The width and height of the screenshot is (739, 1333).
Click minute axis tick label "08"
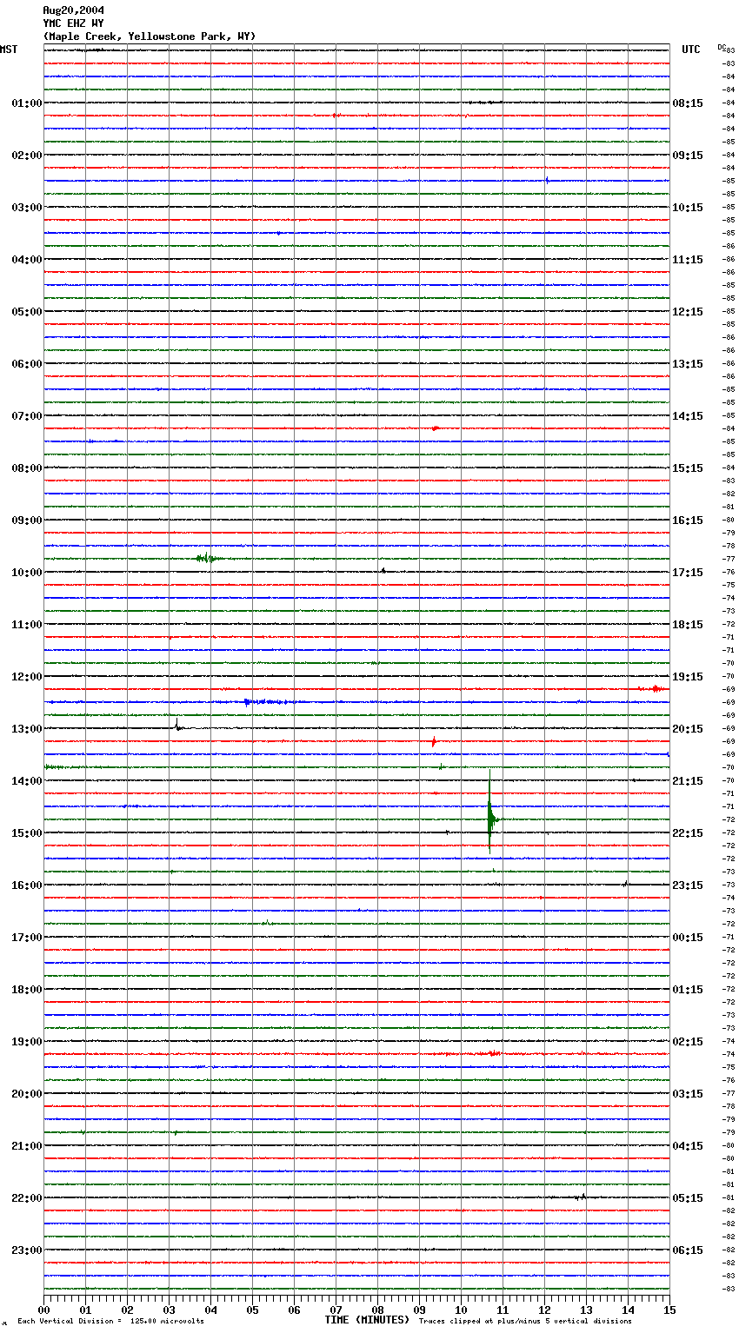pyautogui.click(x=377, y=1310)
